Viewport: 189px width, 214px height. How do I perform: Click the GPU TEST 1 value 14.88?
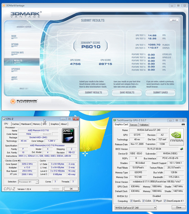pos(152,35)
